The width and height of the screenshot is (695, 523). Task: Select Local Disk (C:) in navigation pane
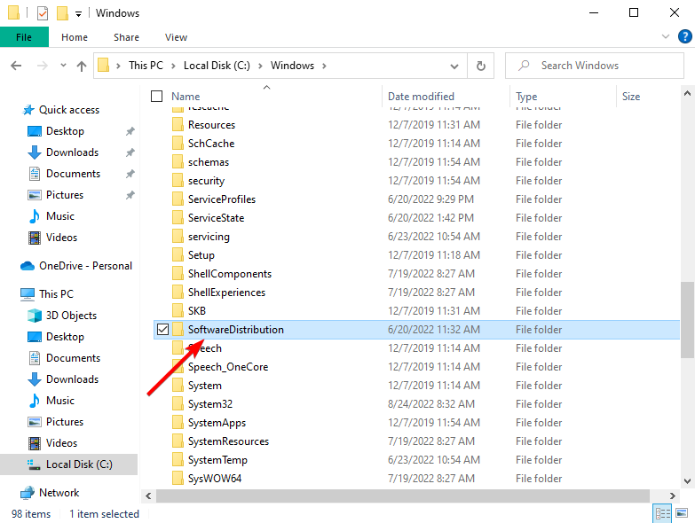click(x=79, y=464)
